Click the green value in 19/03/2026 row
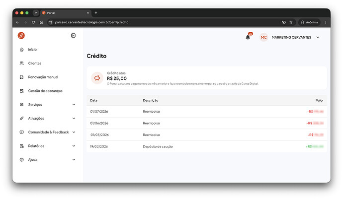The height and width of the screenshot is (199, 343). coord(315,146)
